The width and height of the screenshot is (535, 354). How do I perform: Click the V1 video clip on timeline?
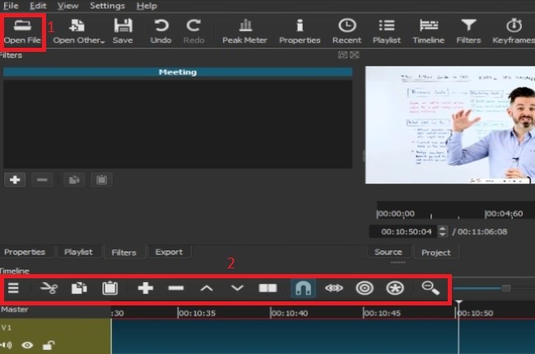click(323, 337)
